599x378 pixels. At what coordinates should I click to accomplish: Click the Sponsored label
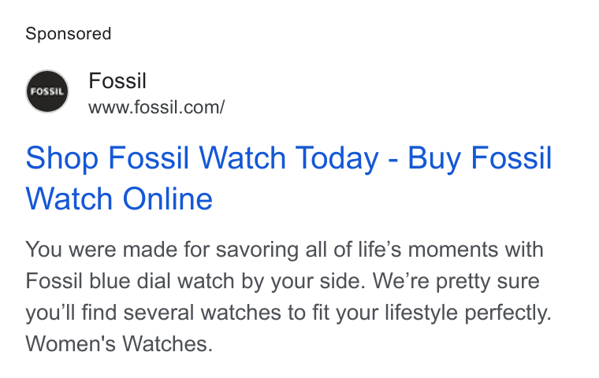pos(69,34)
